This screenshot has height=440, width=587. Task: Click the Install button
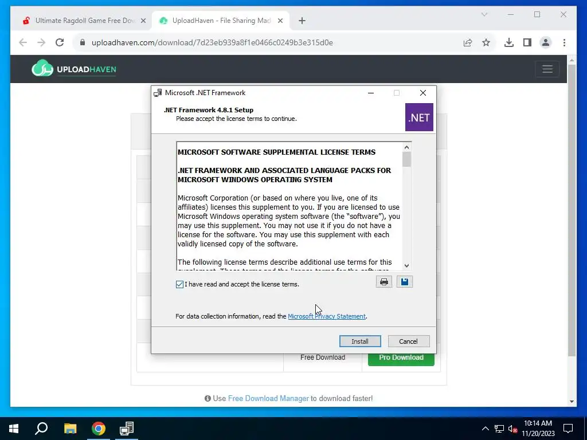click(360, 341)
